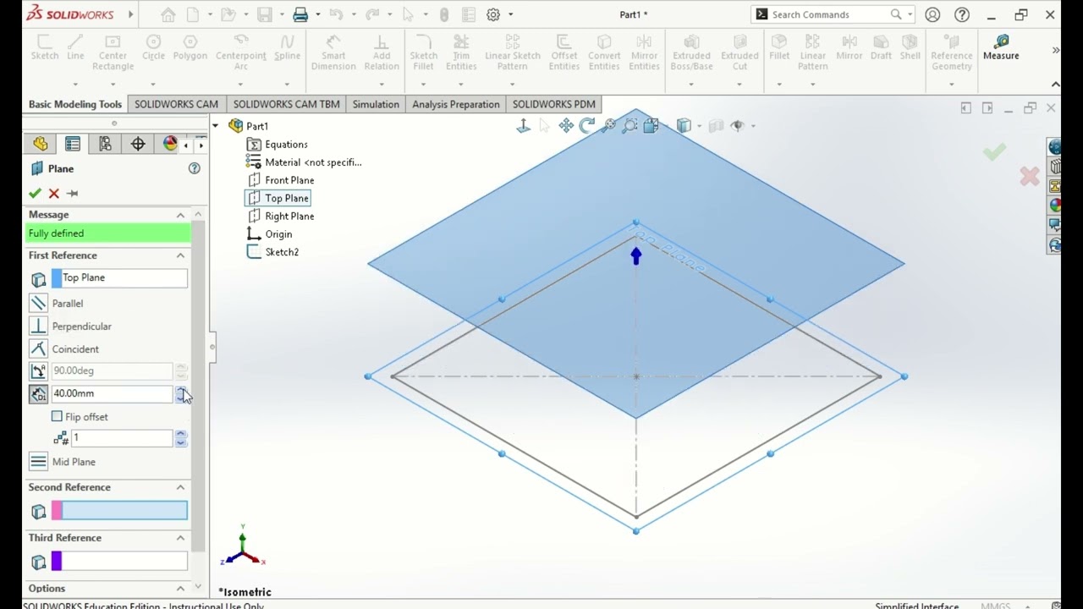This screenshot has height=609, width=1083.
Task: Open the ConfigurationManager tab
Action: [x=105, y=144]
